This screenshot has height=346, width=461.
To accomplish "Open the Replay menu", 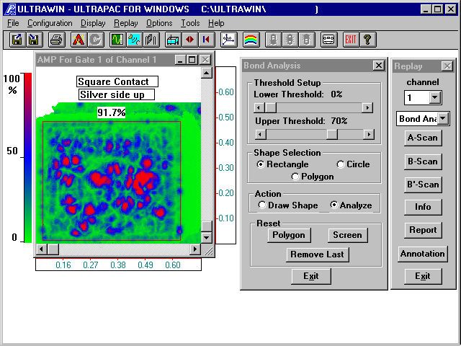I will tap(125, 23).
